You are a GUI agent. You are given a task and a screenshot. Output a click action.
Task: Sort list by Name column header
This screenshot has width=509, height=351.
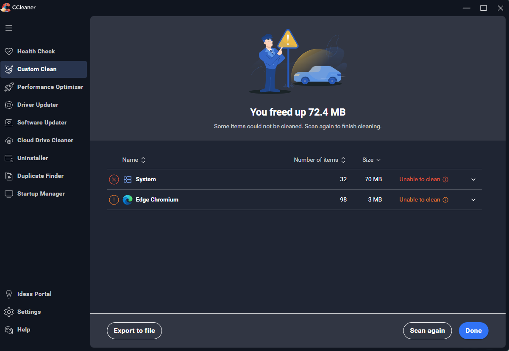[x=134, y=160]
